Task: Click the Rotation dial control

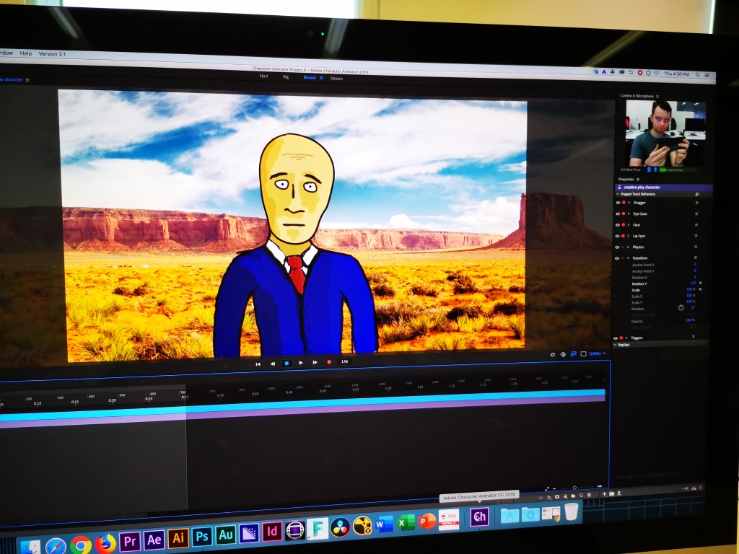Action: [x=681, y=307]
